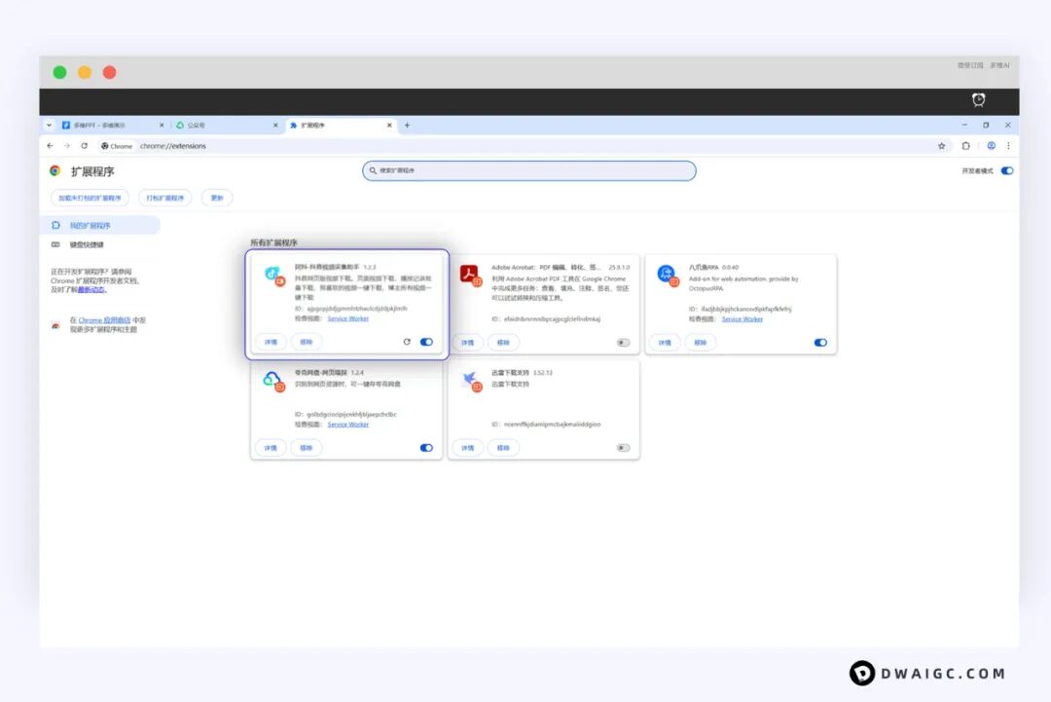Click the reload icon on the Douyin extension card
This screenshot has width=1051, height=702.
click(x=407, y=342)
